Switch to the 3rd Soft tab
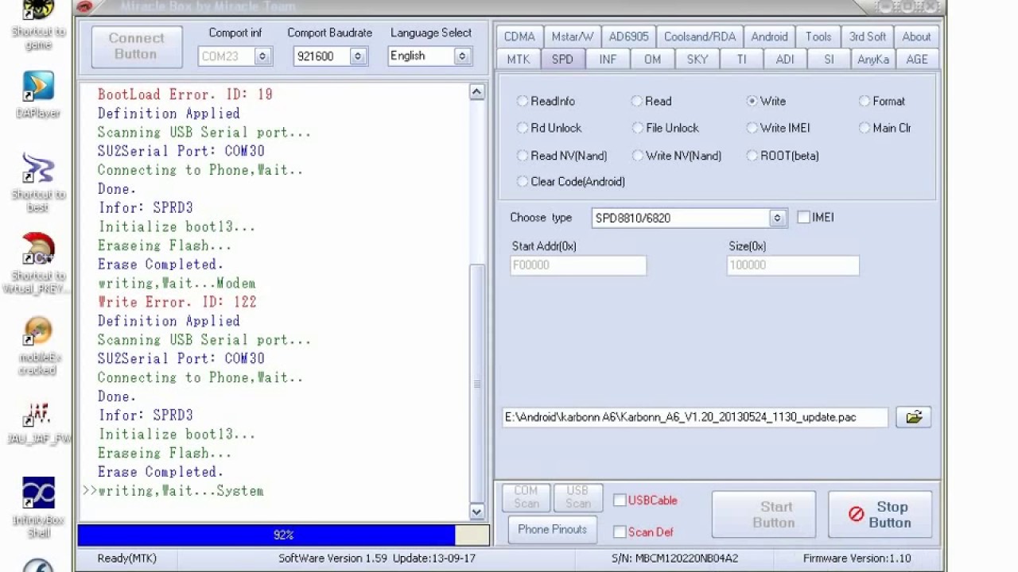Screen dimensions: 1018x572 (x=868, y=37)
